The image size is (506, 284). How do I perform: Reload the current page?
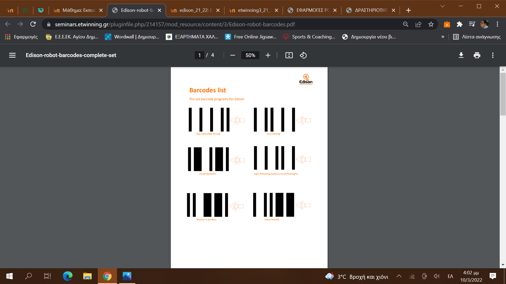tap(33, 24)
